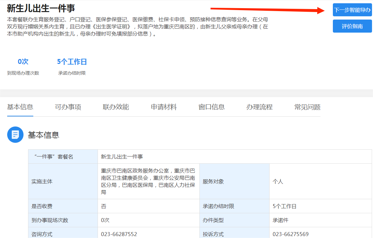Click the blue document icon beside 基本信息

(x=15, y=135)
